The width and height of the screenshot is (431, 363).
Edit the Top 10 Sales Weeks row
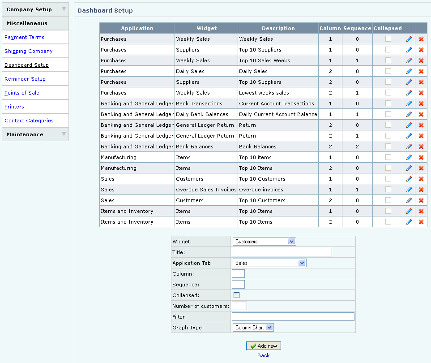[x=409, y=60]
